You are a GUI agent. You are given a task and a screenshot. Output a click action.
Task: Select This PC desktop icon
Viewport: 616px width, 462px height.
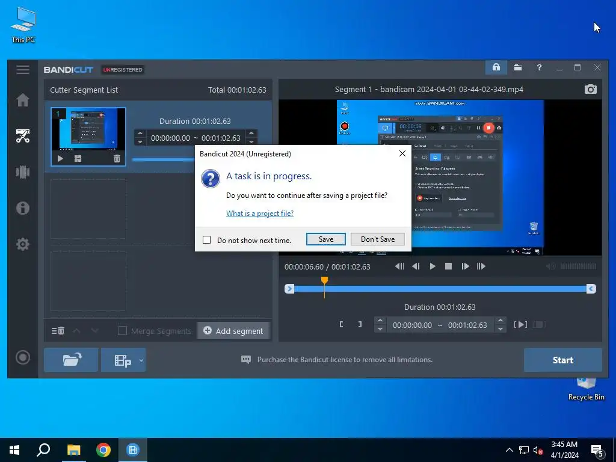(23, 24)
